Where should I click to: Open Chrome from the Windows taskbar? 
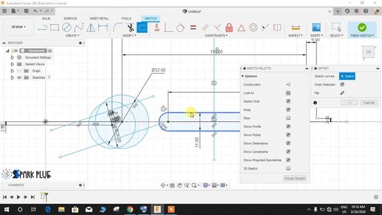point(130,210)
